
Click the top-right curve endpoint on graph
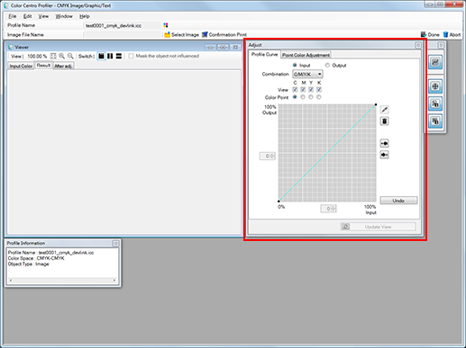coord(376,104)
